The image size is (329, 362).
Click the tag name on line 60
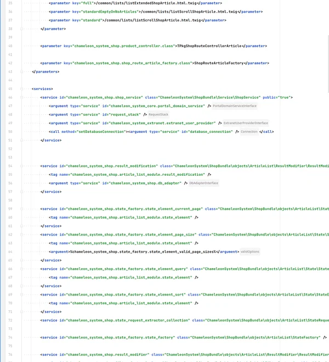click(131, 218)
